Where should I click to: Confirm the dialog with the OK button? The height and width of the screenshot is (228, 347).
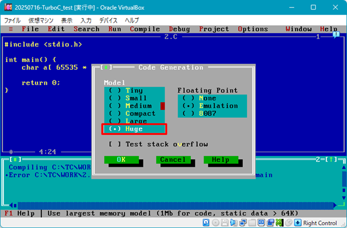click(121, 159)
